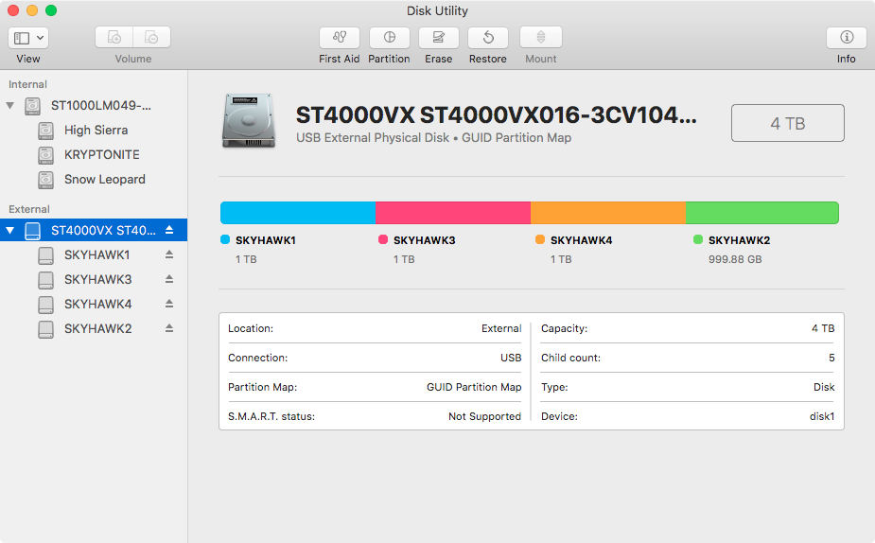Click the High Sierra volume disk icon
875x543 pixels.
(45, 131)
